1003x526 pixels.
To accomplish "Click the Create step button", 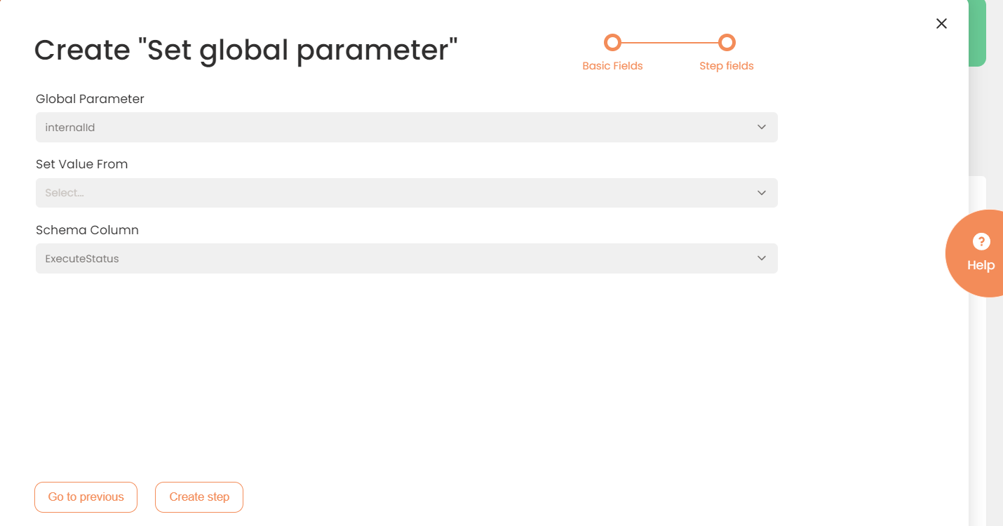I will [x=199, y=497].
